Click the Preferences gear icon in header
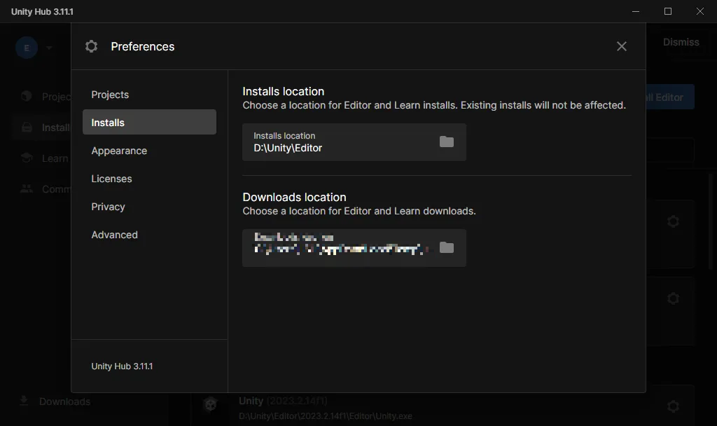Viewport: 717px width, 426px height. coord(92,46)
